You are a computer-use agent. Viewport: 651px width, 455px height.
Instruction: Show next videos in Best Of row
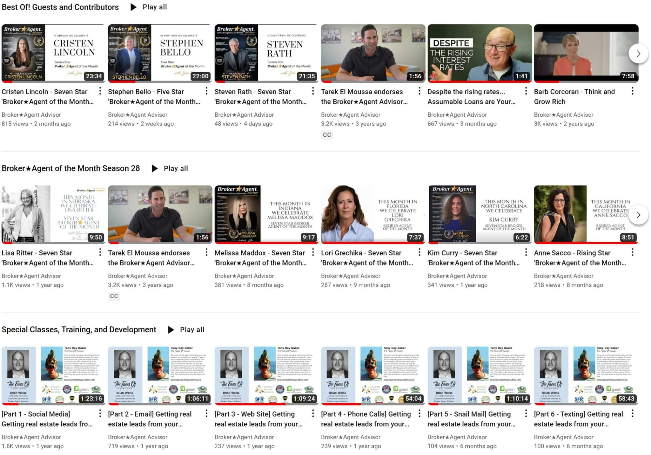click(x=638, y=54)
